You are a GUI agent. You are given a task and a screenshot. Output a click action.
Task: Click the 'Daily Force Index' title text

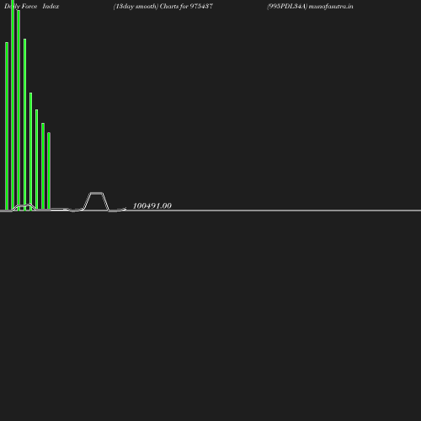(32, 6)
